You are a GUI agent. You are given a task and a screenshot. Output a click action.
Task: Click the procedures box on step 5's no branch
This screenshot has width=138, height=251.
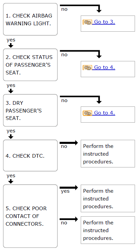(108, 230)
